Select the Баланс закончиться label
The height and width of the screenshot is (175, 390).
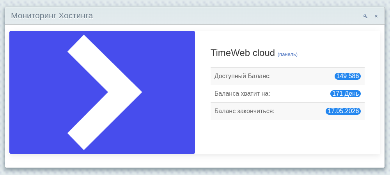(245, 111)
